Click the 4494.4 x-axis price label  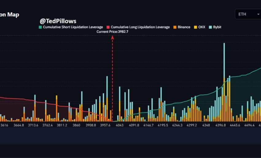249,125
